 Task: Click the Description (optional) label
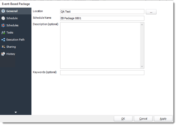[x=46, y=24]
